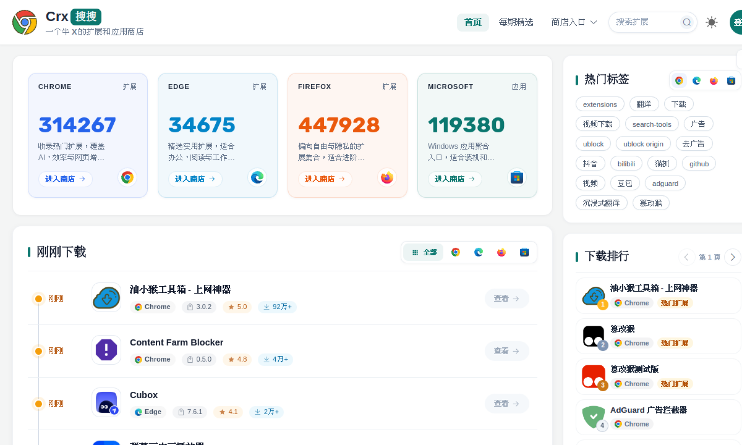Open the Cubox extension icon

(106, 402)
